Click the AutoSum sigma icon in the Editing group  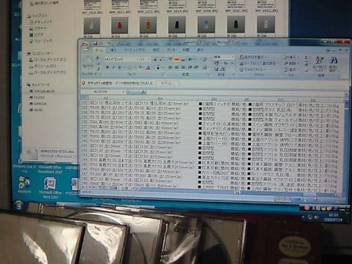click(x=306, y=57)
